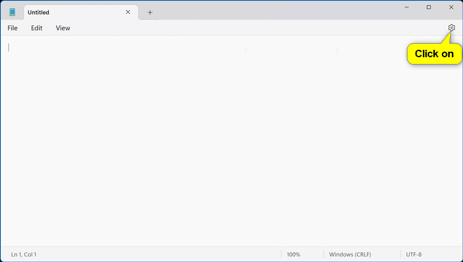The width and height of the screenshot is (463, 262).
Task: Click the UTF-8 encoding indicator
Action: coord(414,255)
